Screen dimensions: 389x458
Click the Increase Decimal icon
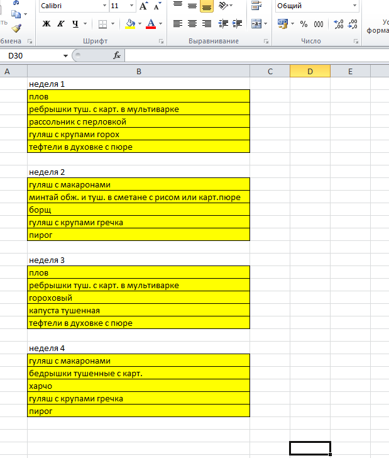[339, 24]
